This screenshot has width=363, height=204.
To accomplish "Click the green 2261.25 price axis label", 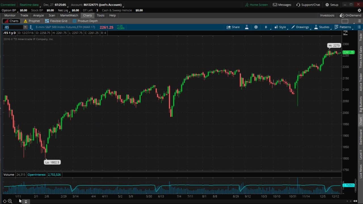I will point(349,52).
